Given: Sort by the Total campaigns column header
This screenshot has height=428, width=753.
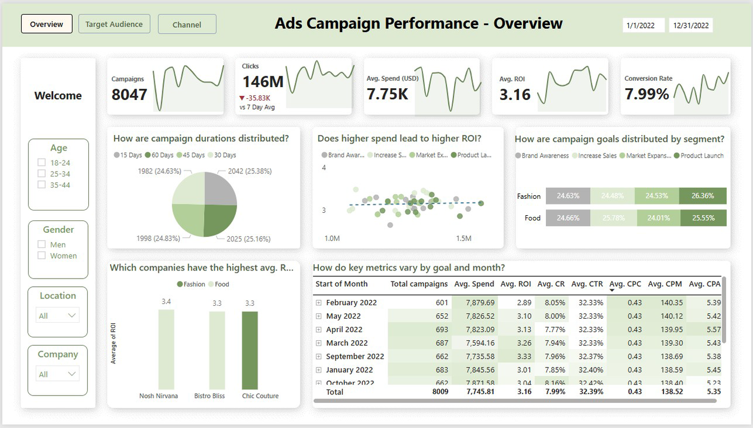Looking at the screenshot, I should tap(419, 284).
